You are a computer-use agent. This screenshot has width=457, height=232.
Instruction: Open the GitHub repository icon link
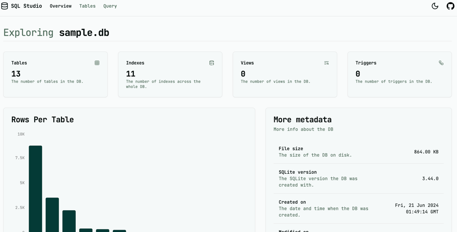pyautogui.click(x=450, y=6)
